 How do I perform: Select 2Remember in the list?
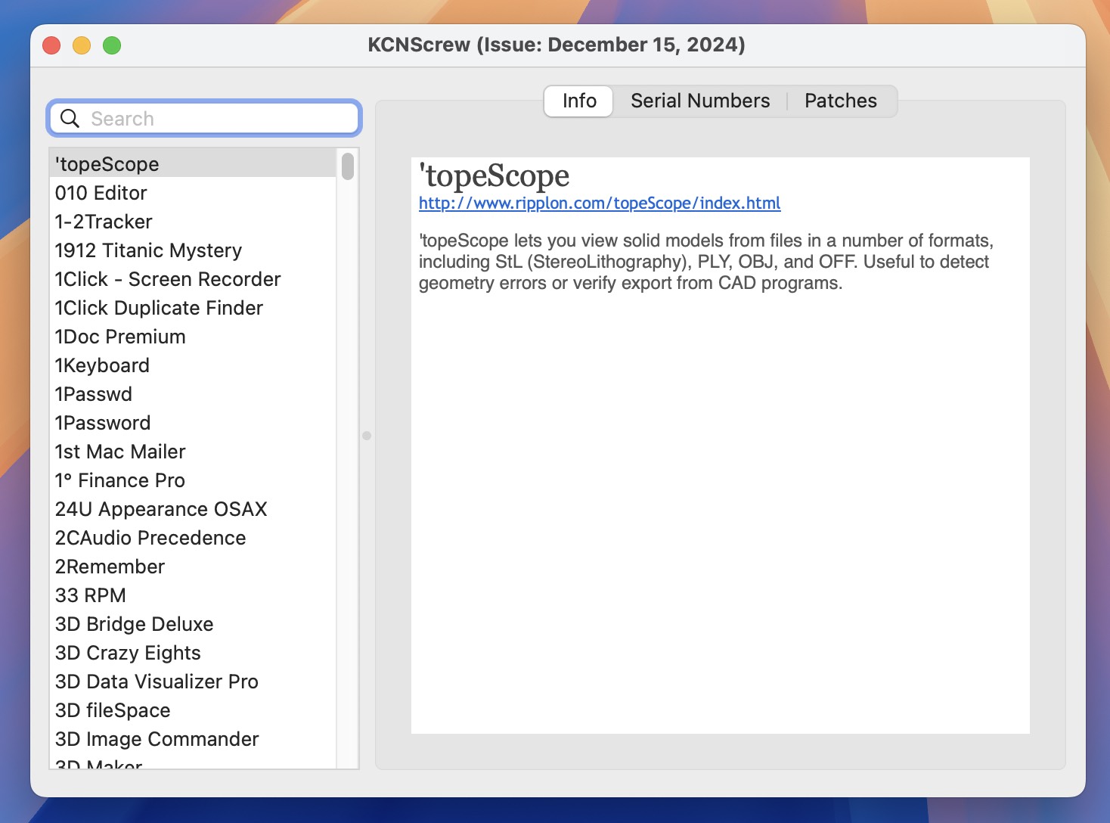[x=193, y=567]
